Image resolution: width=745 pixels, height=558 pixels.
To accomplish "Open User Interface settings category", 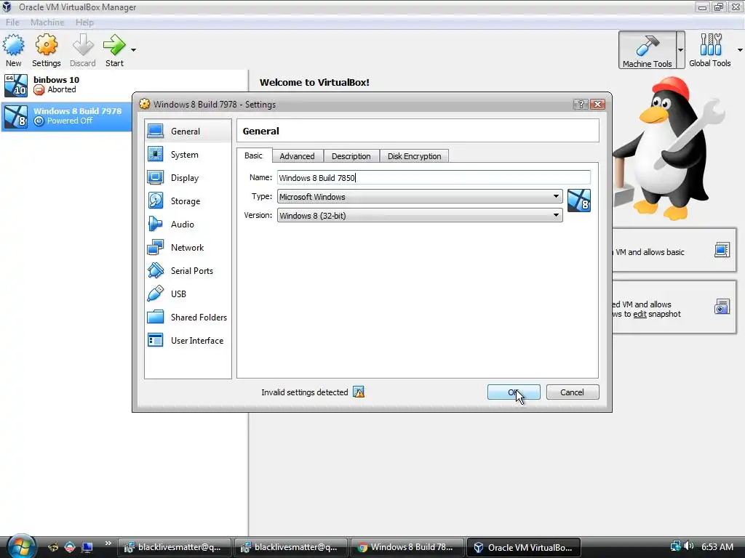I will [188, 341].
